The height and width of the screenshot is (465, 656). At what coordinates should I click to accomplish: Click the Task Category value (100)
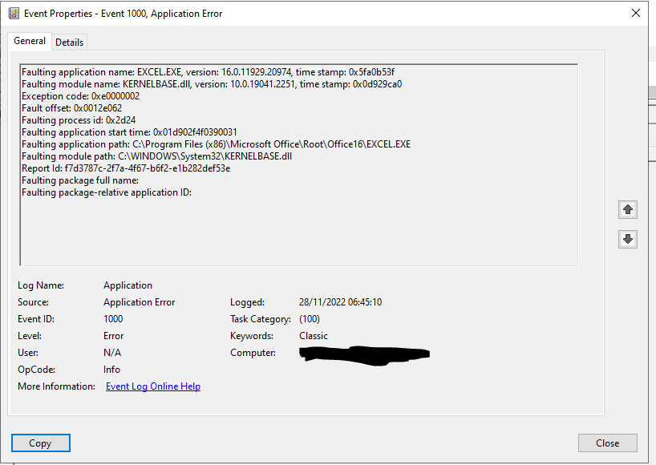click(x=310, y=319)
